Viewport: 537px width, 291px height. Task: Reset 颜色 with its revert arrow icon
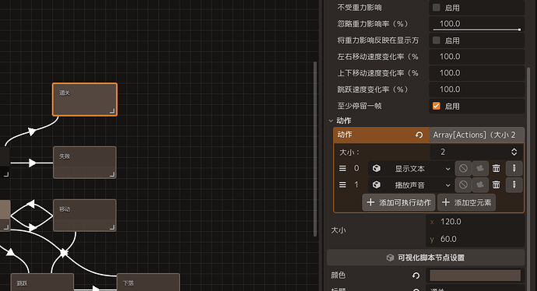(416, 275)
